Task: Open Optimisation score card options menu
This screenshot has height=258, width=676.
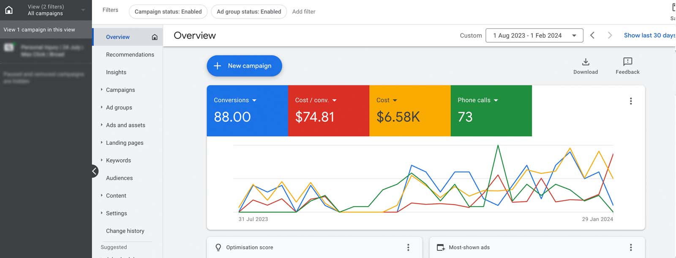Action: 408,247
